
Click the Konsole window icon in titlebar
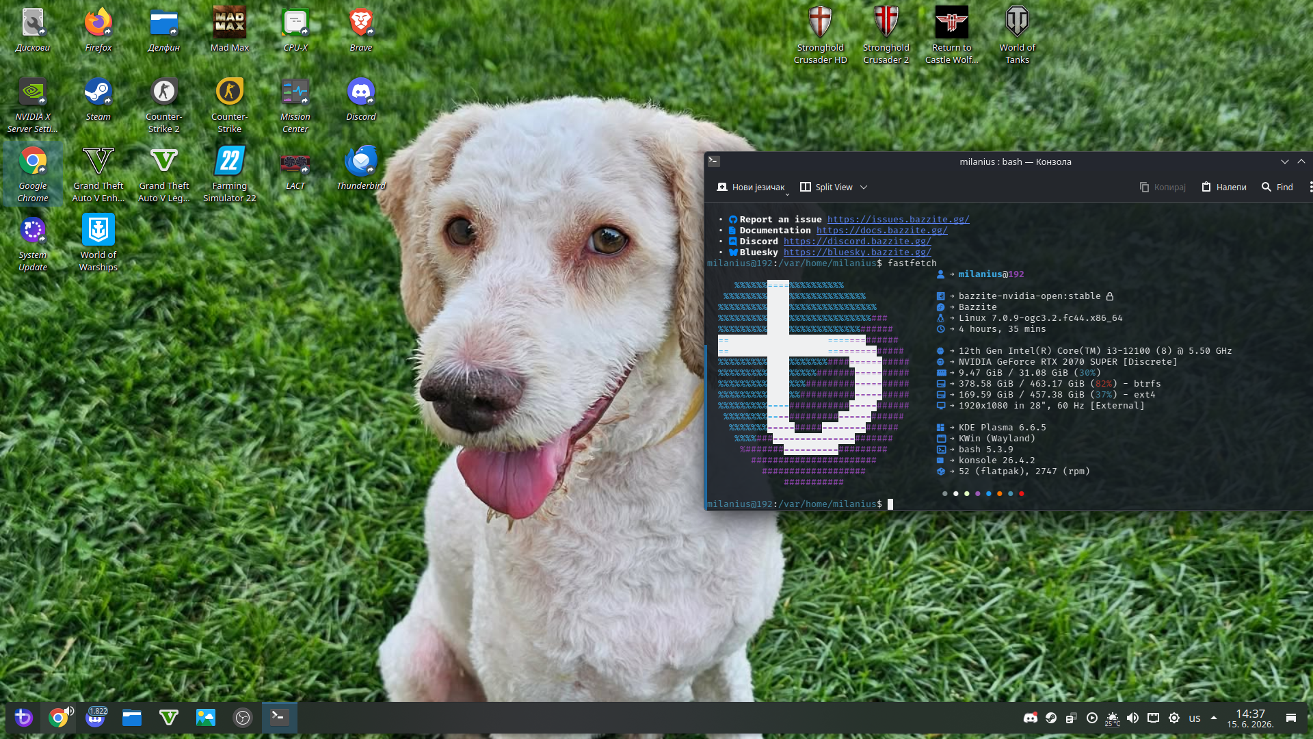tap(714, 161)
